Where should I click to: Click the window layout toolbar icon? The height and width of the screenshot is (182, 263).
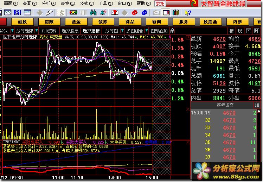(x=166, y=13)
